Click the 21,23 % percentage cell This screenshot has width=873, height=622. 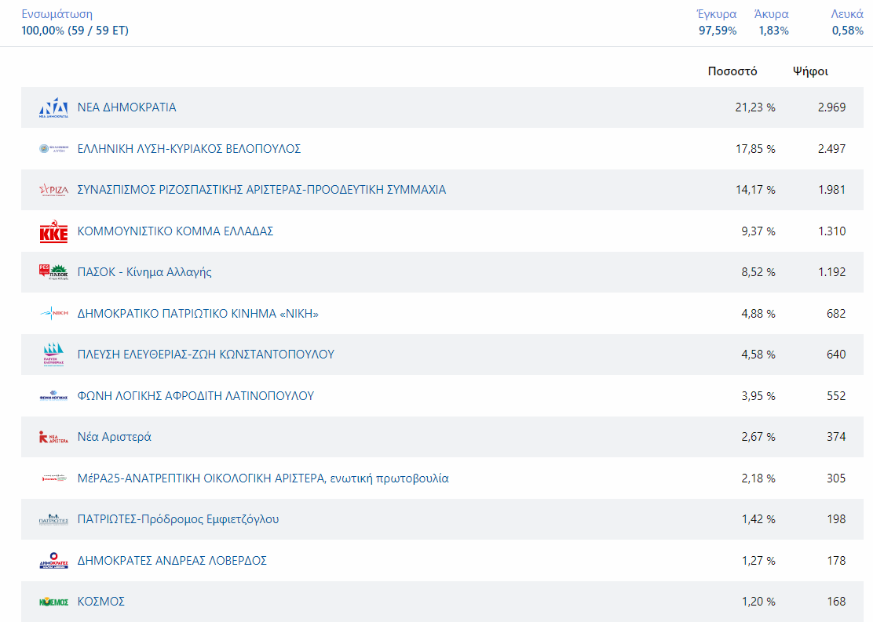pos(755,107)
